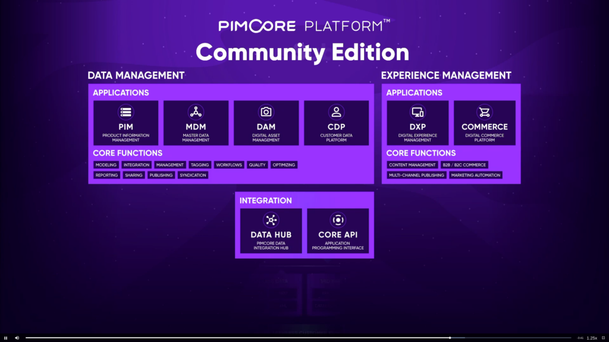Click the Core API circular icon
This screenshot has width=609, height=342.
click(338, 220)
